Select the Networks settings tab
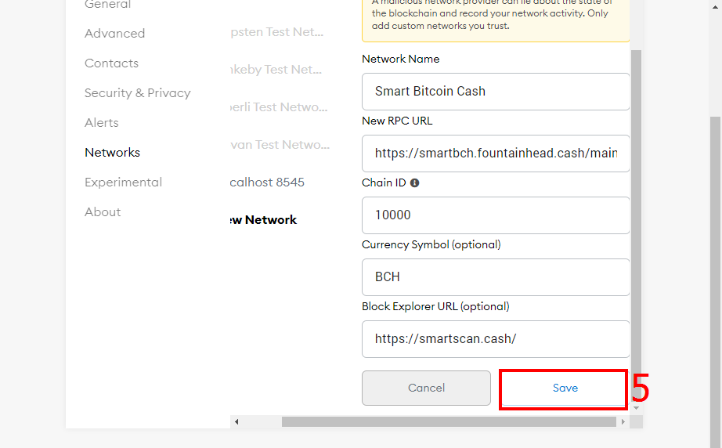The height and width of the screenshot is (448, 722). coord(112,153)
